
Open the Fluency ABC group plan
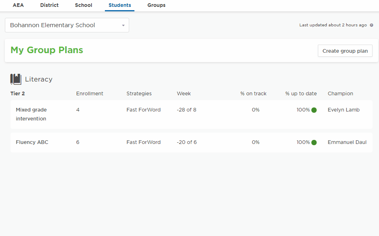pos(32,142)
